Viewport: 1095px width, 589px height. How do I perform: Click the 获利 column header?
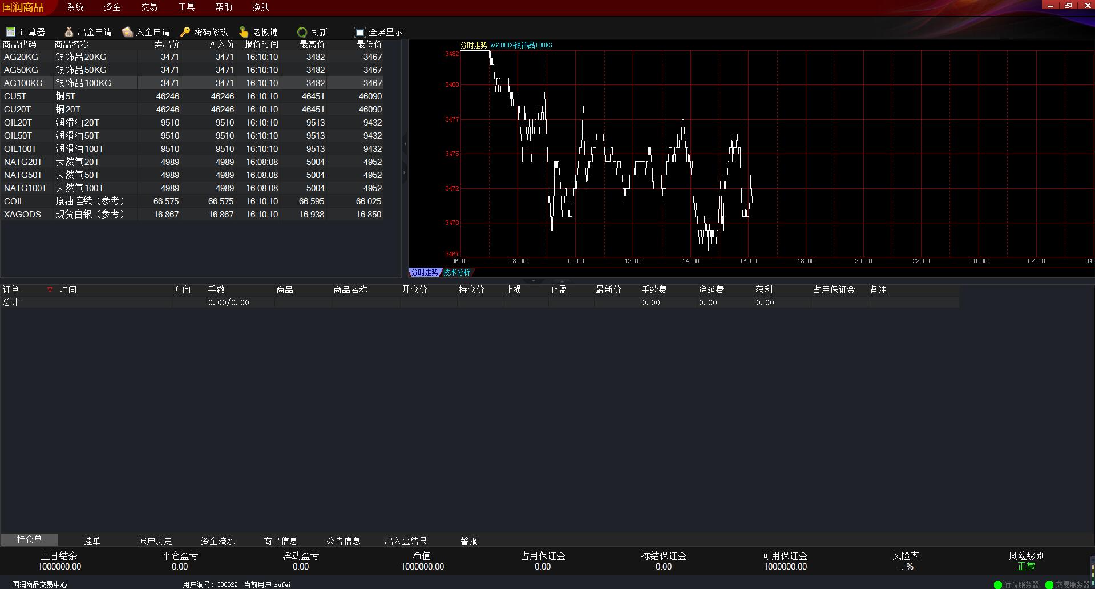[x=764, y=290]
